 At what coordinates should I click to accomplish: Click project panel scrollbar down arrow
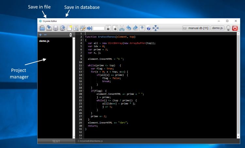pos(74,137)
